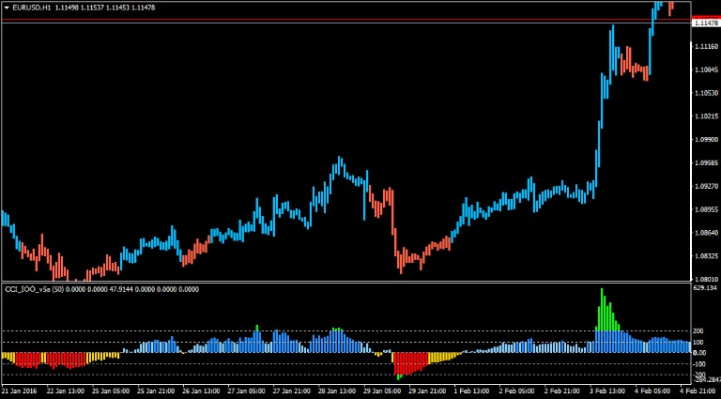
Task: Click the 1.09900 price axis label
Action: [704, 139]
